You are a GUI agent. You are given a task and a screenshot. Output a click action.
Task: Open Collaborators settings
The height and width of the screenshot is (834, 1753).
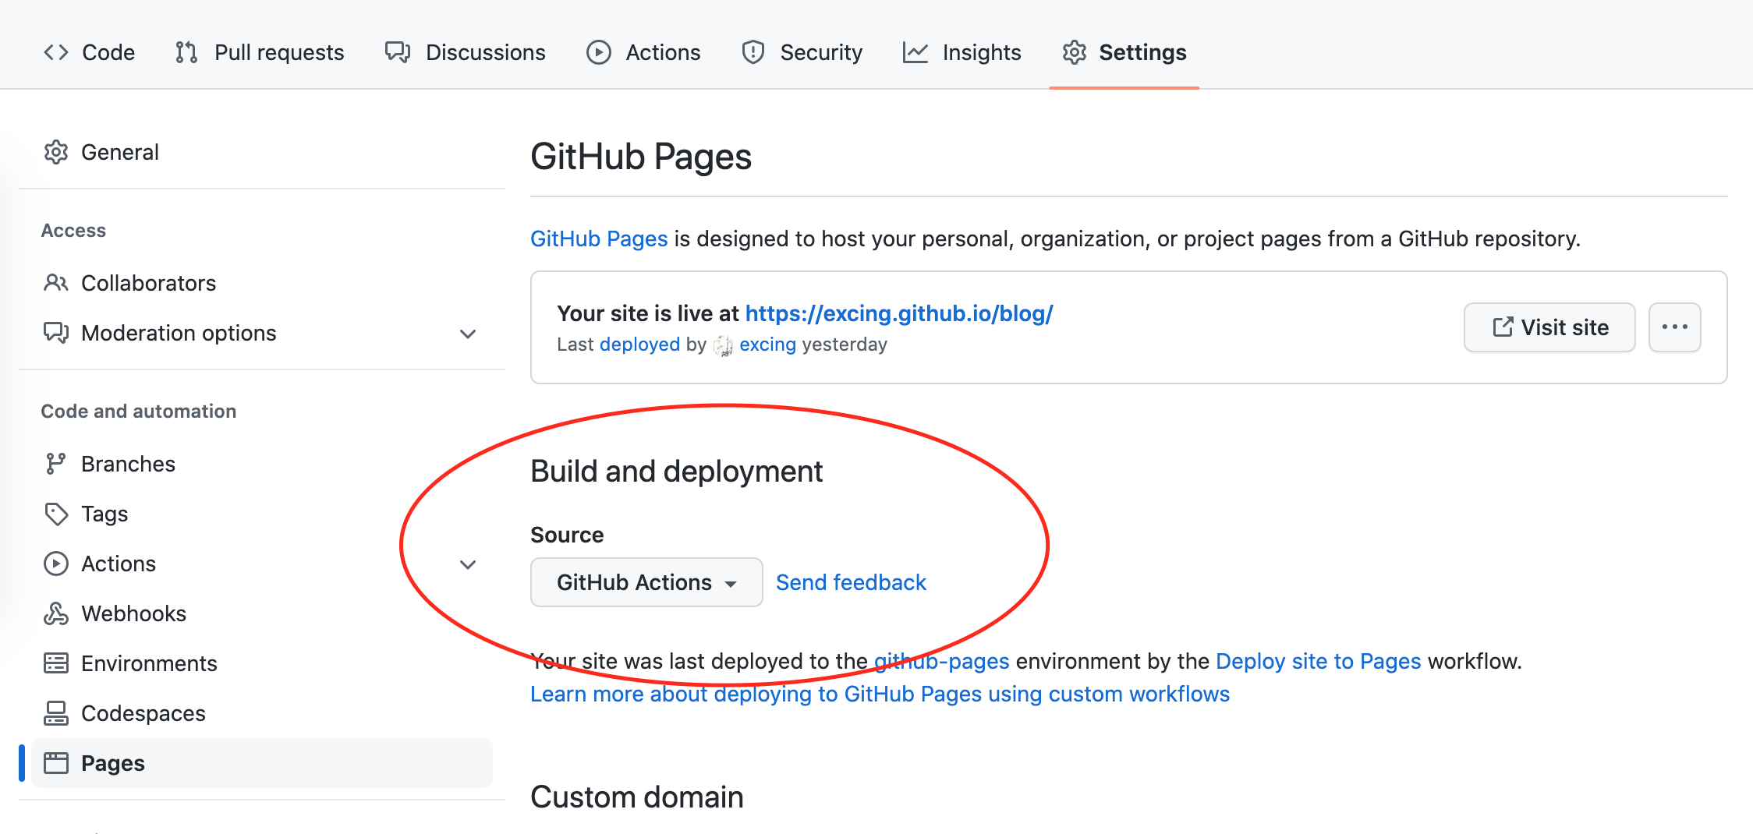(x=262, y=283)
